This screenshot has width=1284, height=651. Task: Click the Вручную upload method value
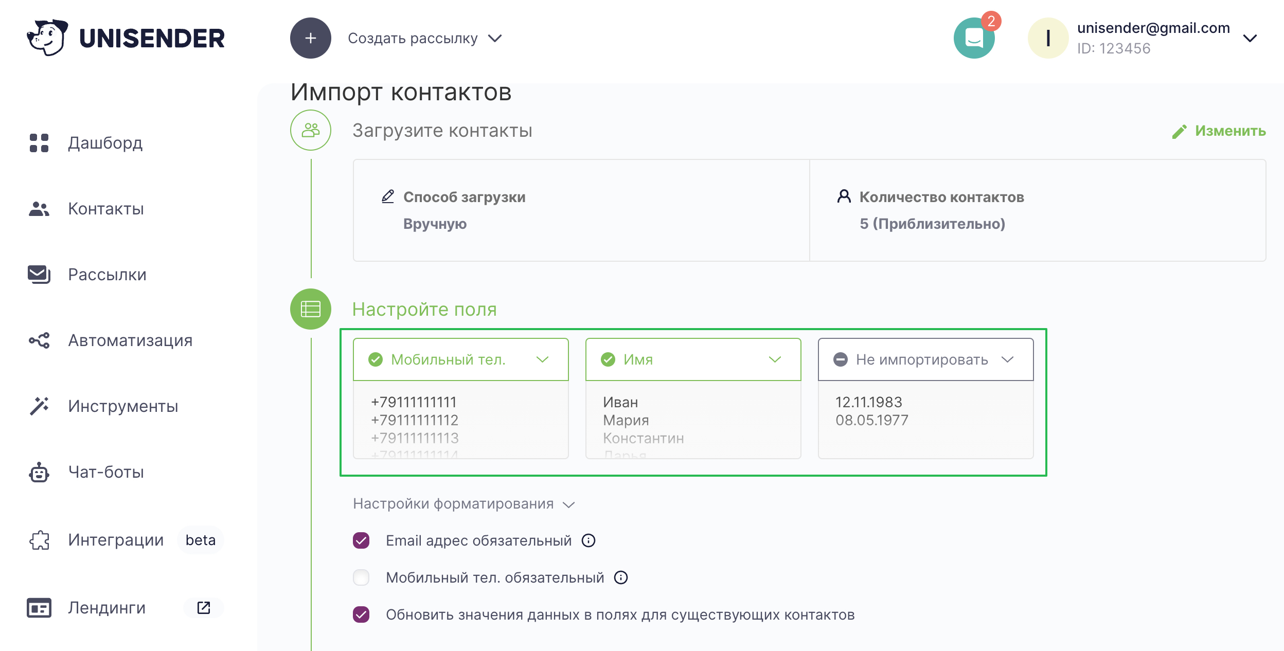pos(435,224)
